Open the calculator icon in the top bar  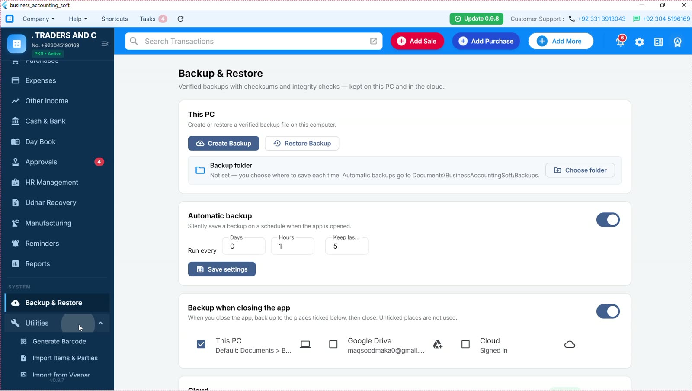pos(659,42)
